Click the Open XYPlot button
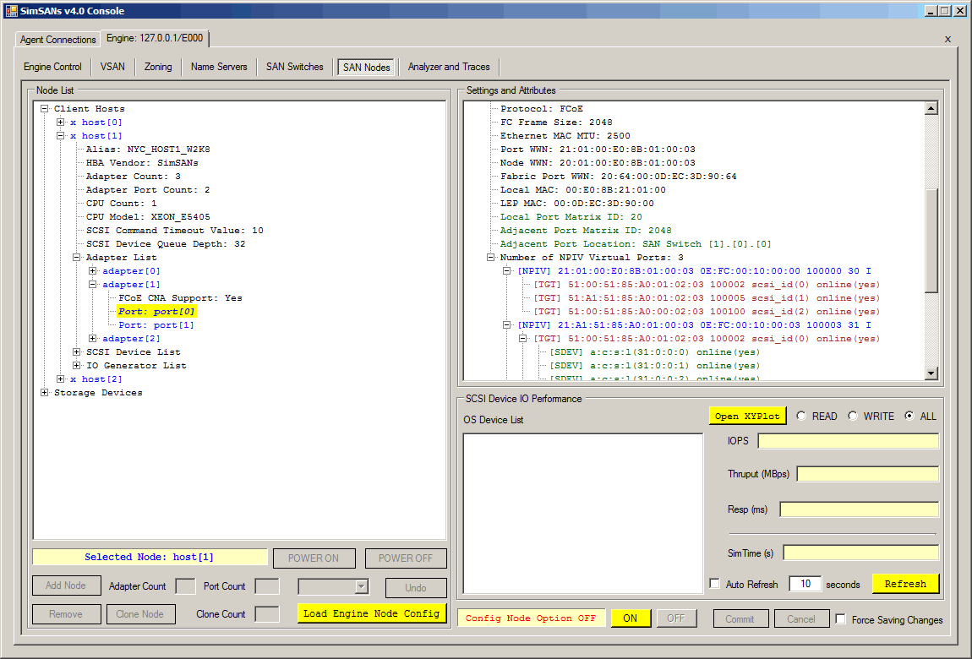Screen dimensions: 972x659 [x=746, y=416]
